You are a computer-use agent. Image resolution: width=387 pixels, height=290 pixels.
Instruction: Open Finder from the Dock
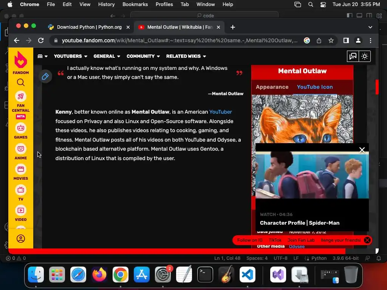click(36, 275)
